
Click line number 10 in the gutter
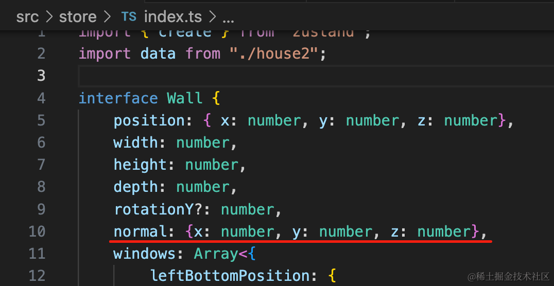pyautogui.click(x=37, y=231)
